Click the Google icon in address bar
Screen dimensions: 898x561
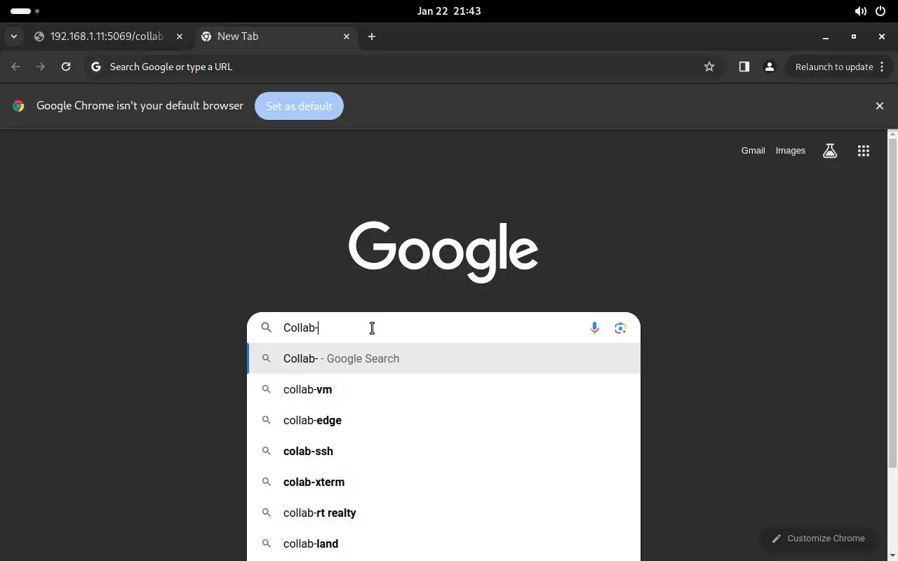pyautogui.click(x=96, y=67)
